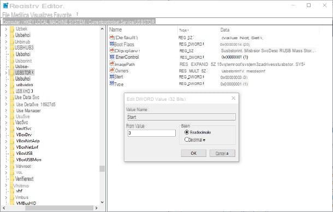Viewport: 333px width, 212px height.
Task: Confirm the DWORD edit with OK
Action: point(193,153)
